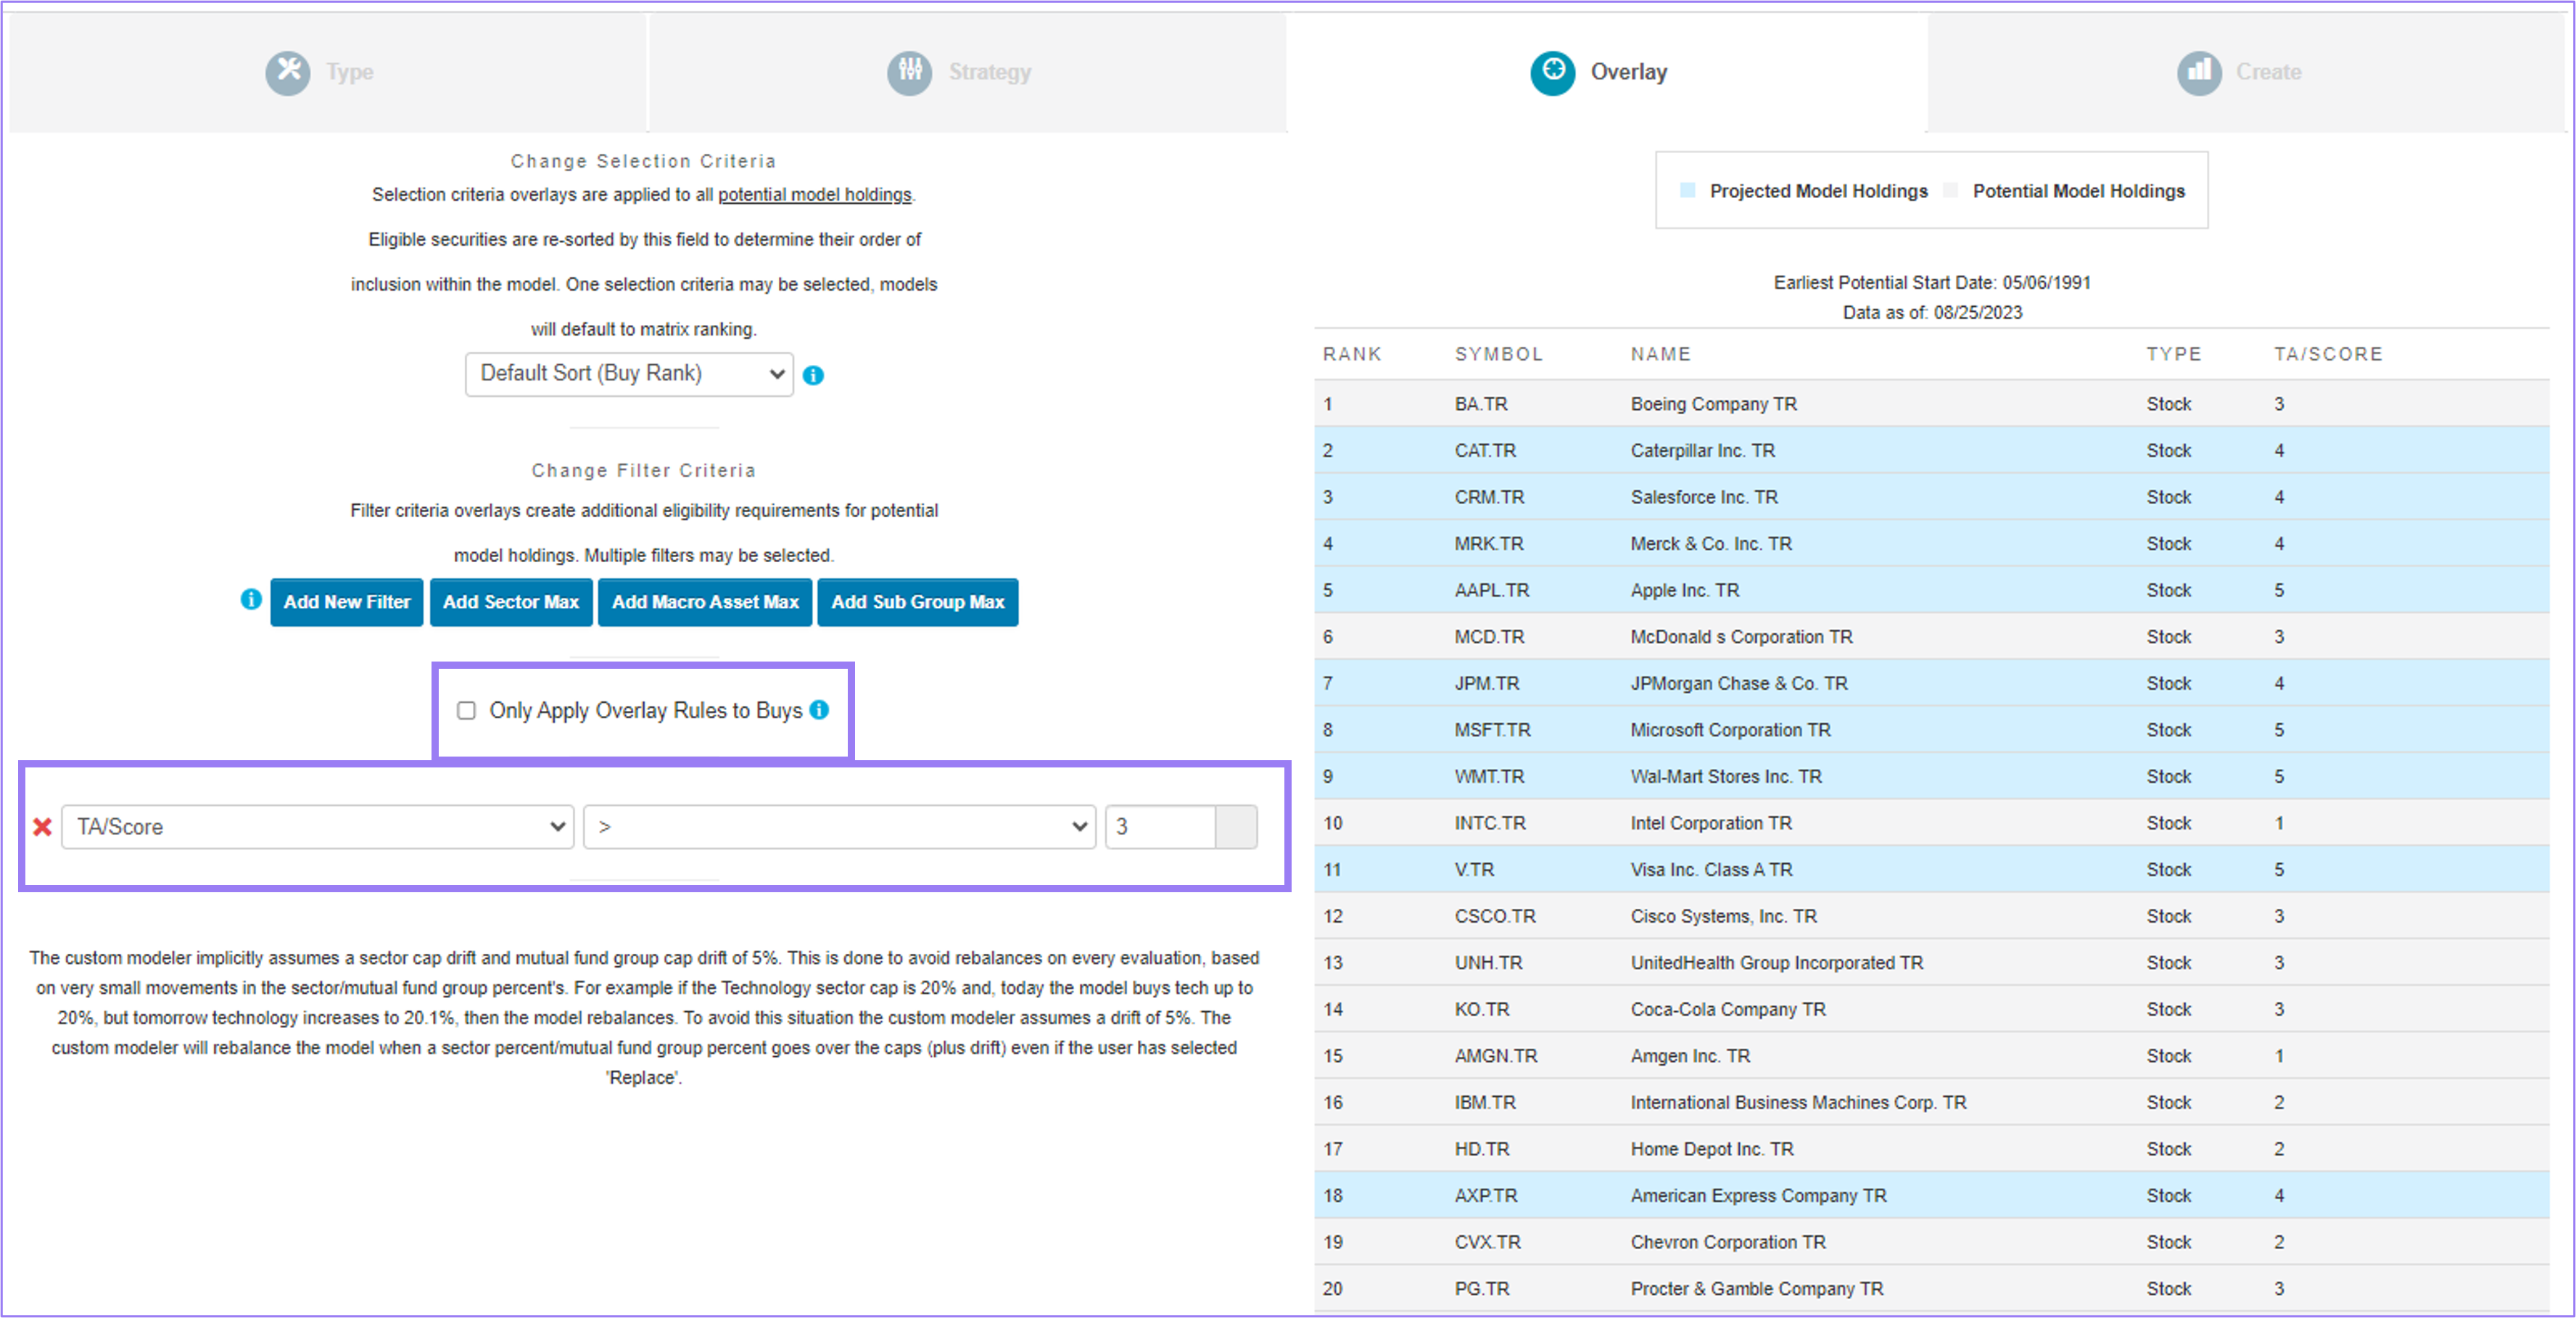
Task: Go to the Create tab
Action: tap(2246, 72)
